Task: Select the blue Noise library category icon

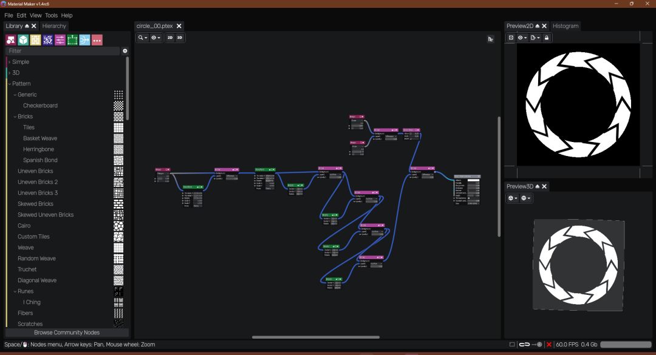Action: coord(48,39)
